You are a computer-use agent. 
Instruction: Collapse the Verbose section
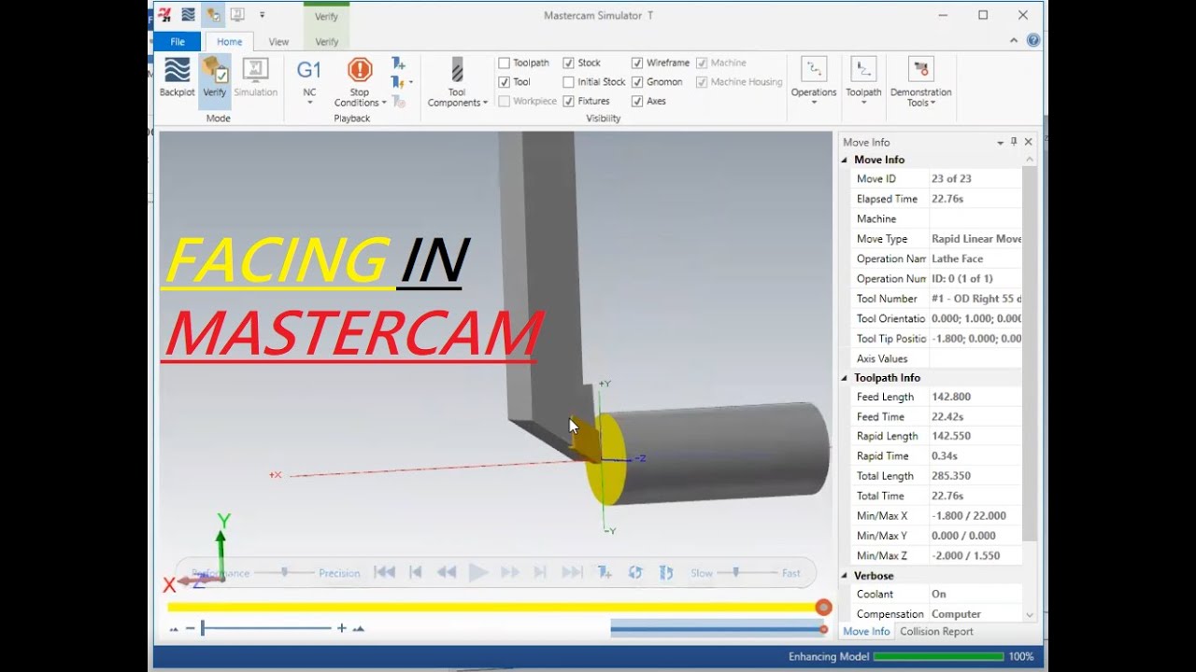pos(845,576)
